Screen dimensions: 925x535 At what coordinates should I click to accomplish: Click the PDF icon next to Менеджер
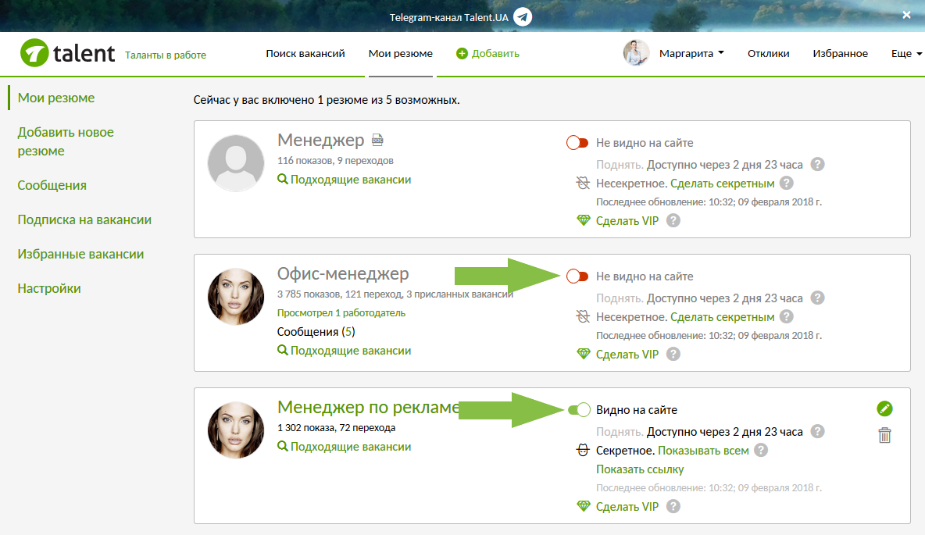(x=377, y=141)
